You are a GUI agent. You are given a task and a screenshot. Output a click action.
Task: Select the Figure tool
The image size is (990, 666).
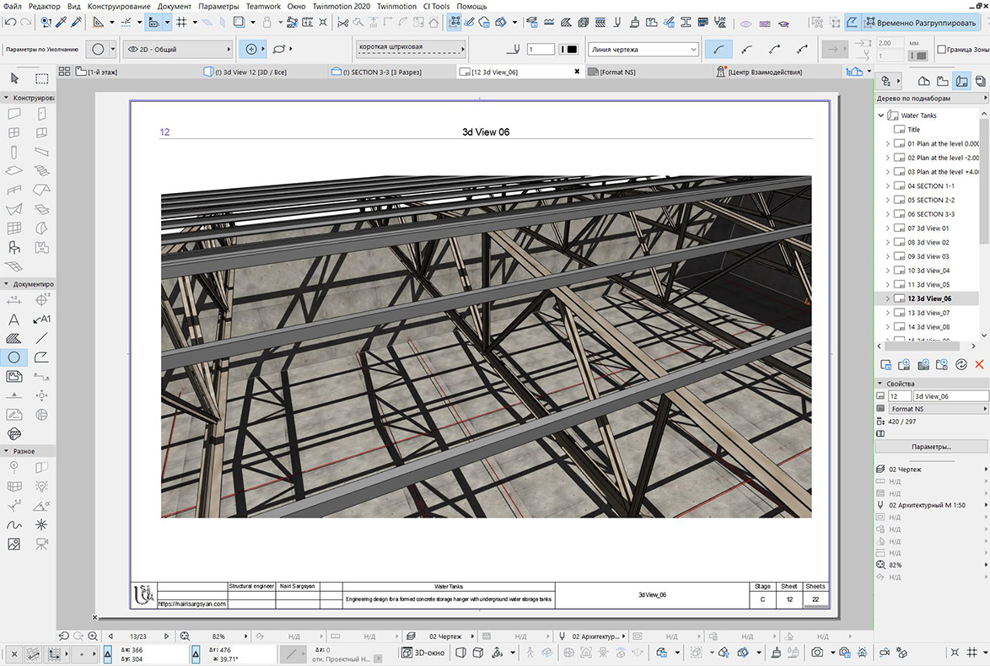point(13,544)
